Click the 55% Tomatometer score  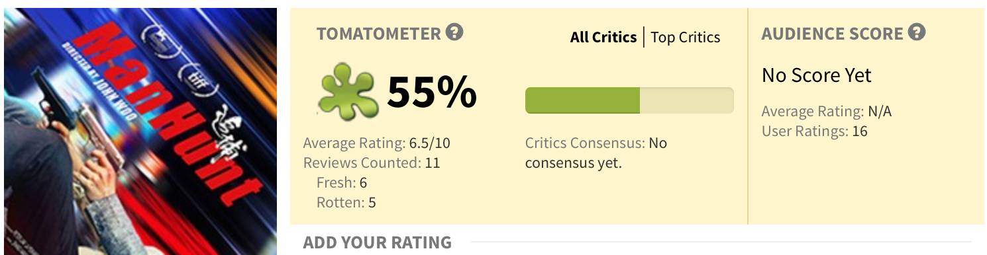click(432, 92)
